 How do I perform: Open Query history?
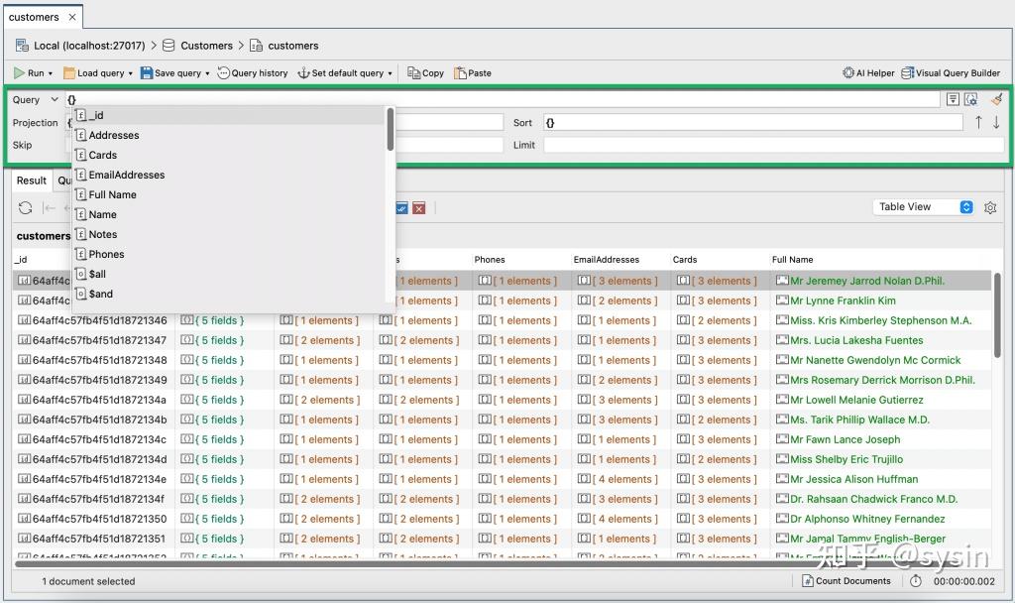(x=253, y=73)
